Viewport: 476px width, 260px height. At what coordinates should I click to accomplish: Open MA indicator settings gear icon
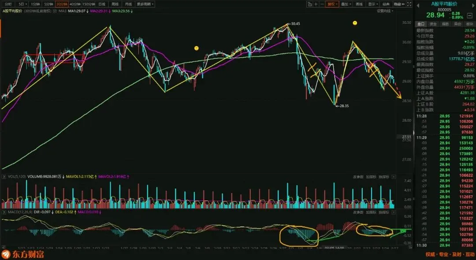click(x=55, y=11)
